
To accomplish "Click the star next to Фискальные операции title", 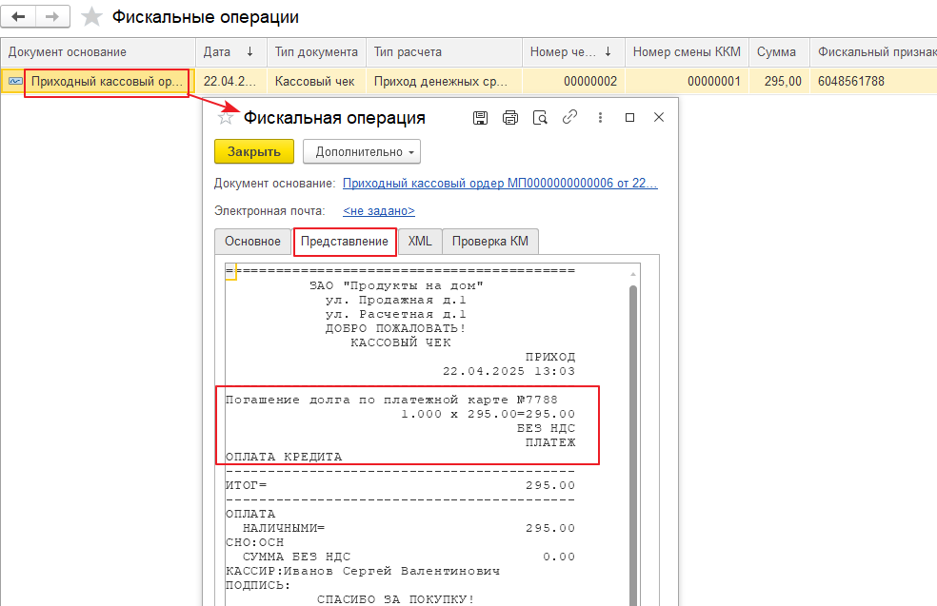I will coord(91,17).
